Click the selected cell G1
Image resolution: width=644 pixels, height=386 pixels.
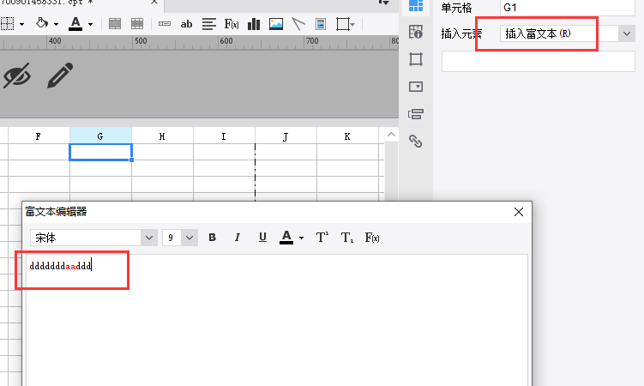click(100, 152)
